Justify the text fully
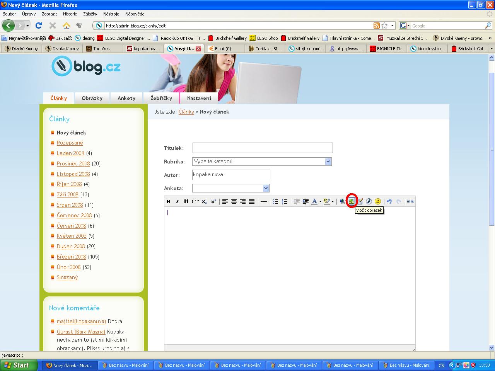This screenshot has width=495, height=371. [252, 201]
